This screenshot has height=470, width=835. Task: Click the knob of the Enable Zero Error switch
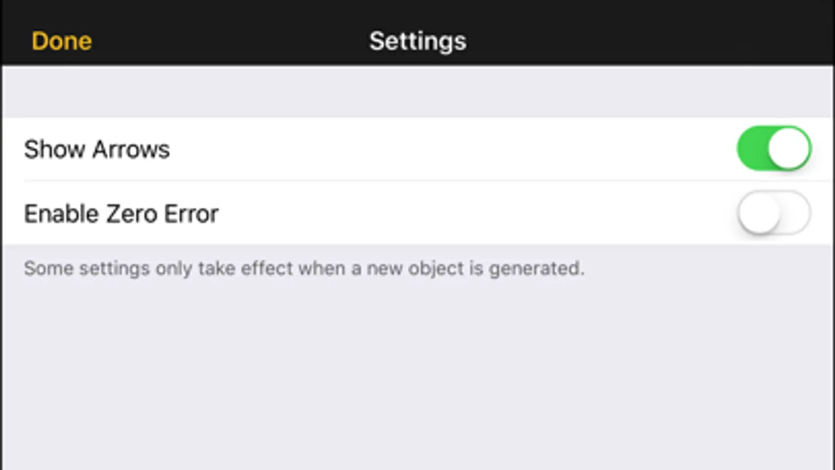(759, 213)
